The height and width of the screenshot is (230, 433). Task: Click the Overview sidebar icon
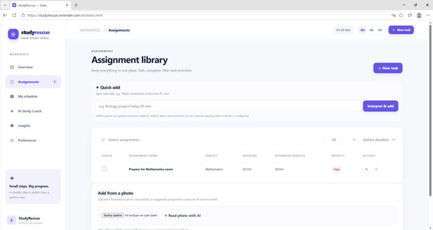[x=12, y=67]
